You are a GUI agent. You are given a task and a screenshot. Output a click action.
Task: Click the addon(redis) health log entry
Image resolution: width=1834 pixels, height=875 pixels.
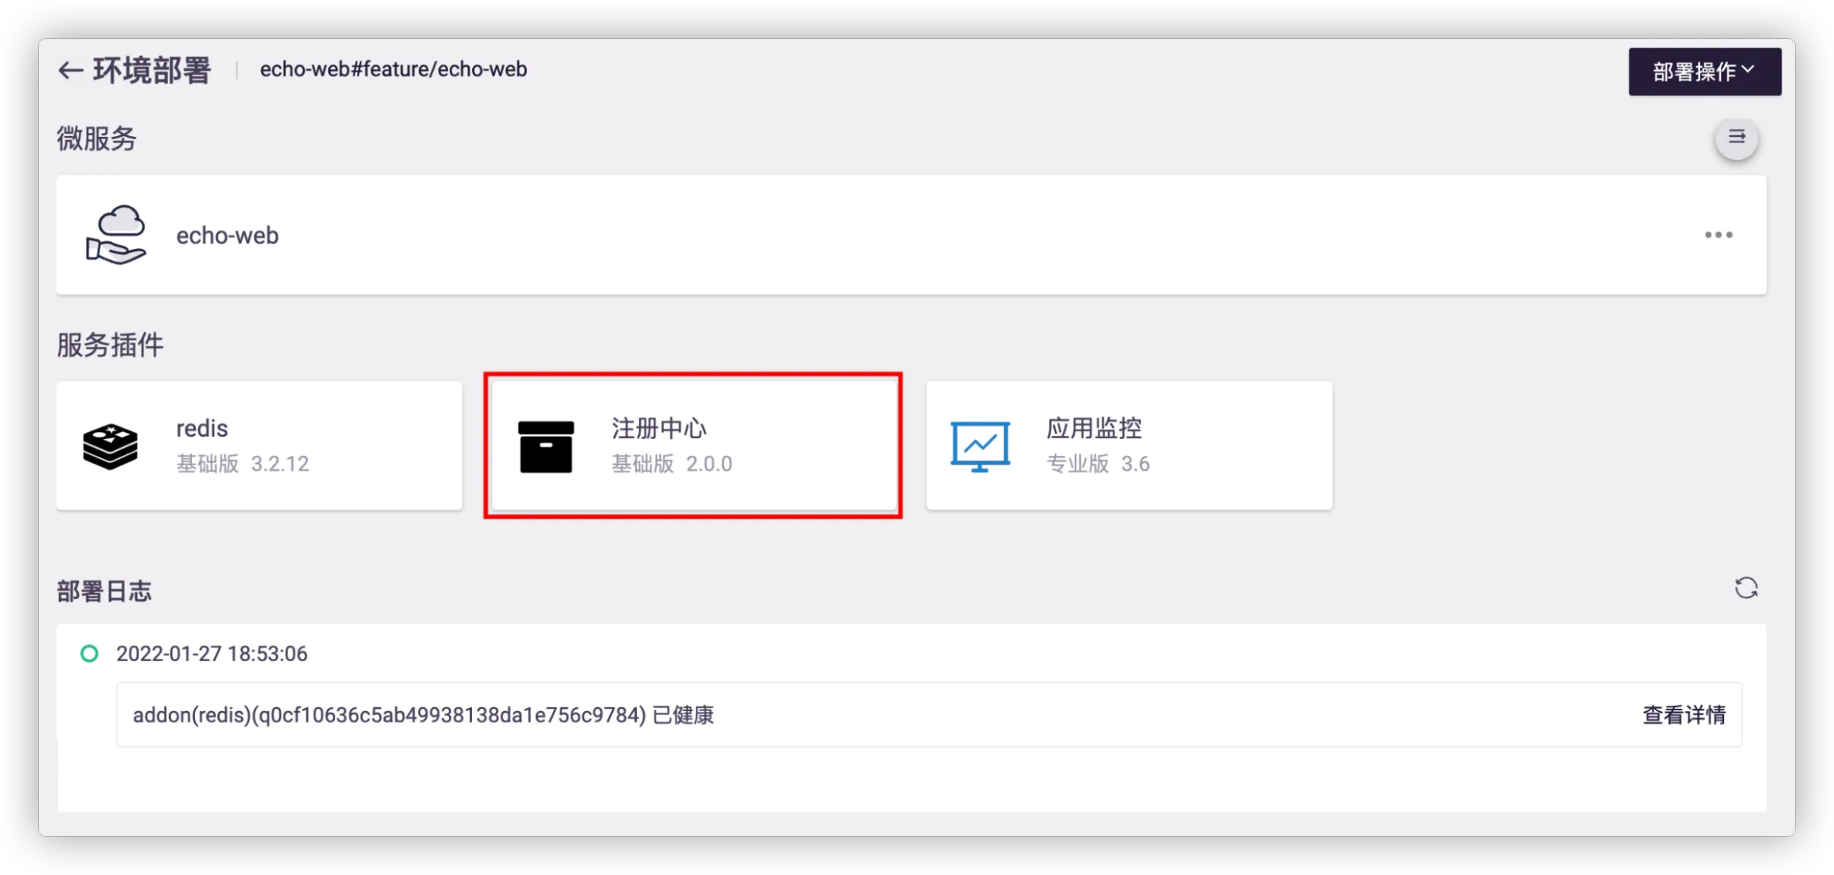[423, 715]
